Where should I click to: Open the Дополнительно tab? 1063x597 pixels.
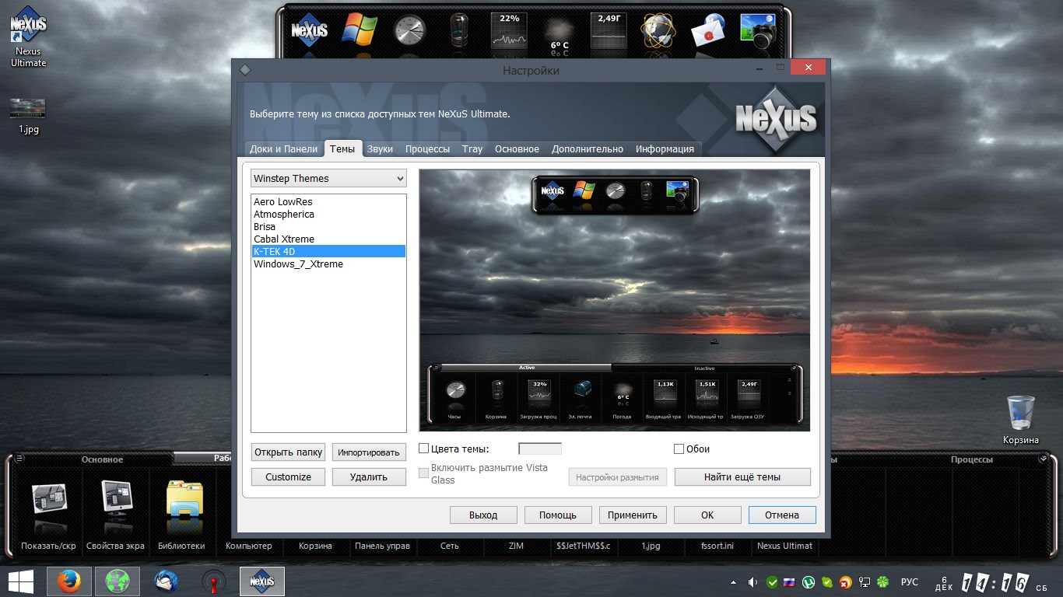588,149
